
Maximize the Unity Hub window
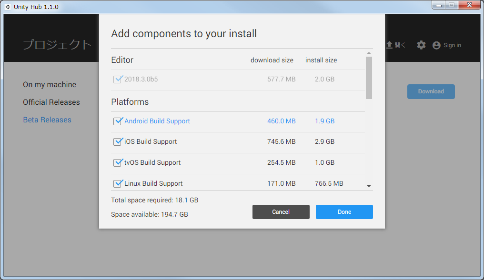click(452, 5)
